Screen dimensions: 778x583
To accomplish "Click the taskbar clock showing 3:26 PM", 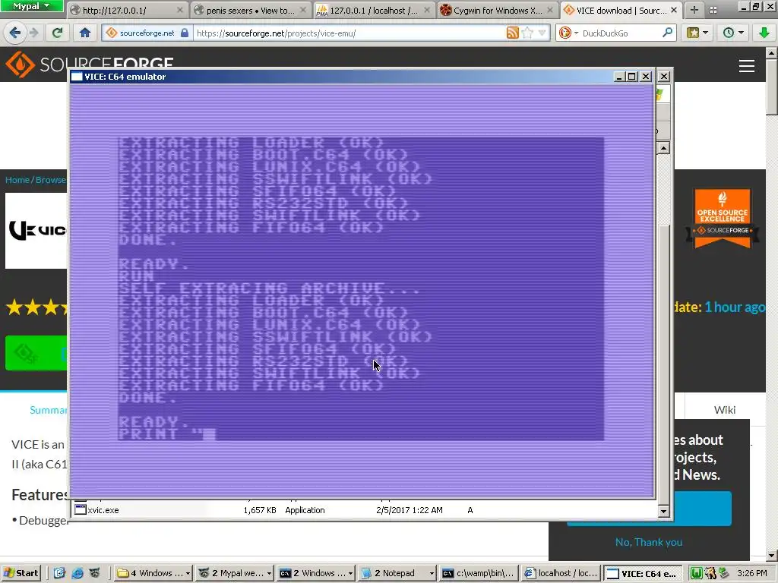I will pyautogui.click(x=751, y=573).
